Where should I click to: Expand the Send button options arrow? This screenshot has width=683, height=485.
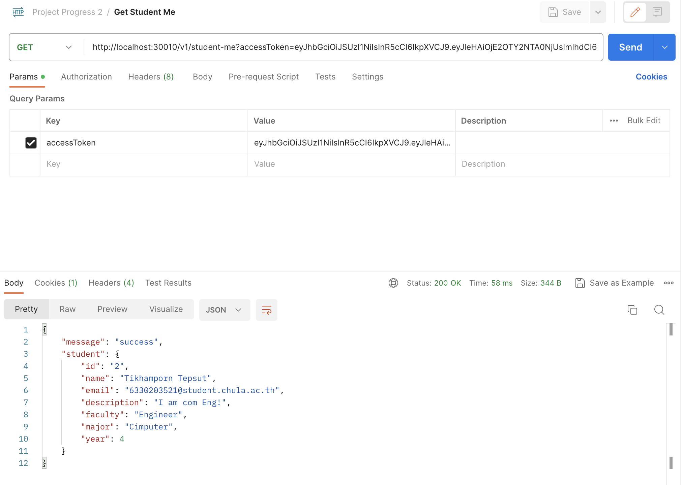click(664, 47)
